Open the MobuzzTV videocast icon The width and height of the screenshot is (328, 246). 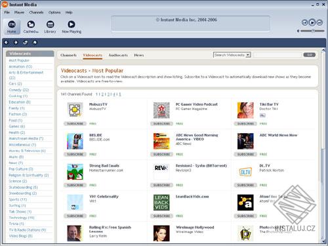75,110
